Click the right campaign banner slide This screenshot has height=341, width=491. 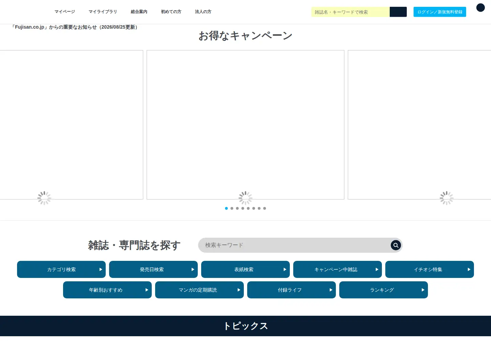tap(419, 125)
